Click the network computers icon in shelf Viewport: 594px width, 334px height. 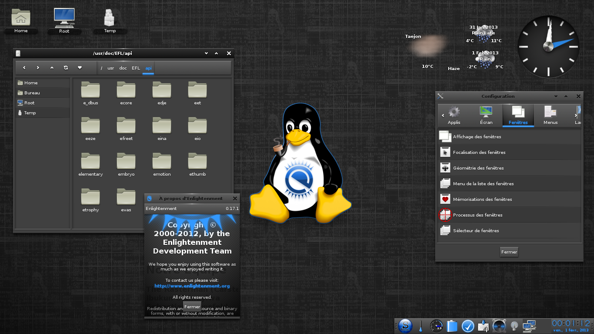(529, 326)
